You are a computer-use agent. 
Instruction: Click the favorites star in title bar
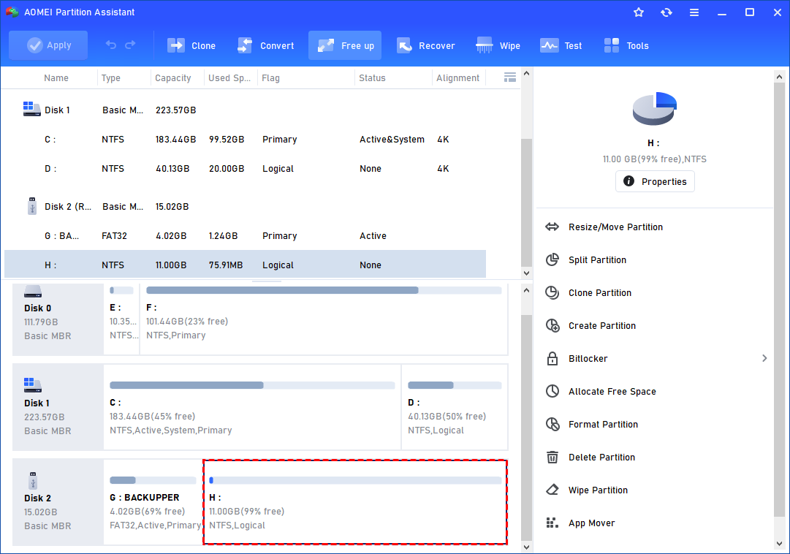[x=639, y=12]
